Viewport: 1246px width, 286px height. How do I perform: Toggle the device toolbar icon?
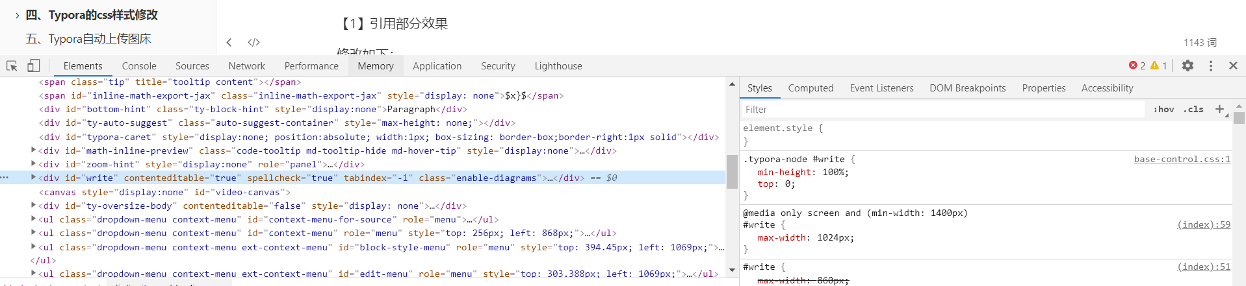click(34, 66)
